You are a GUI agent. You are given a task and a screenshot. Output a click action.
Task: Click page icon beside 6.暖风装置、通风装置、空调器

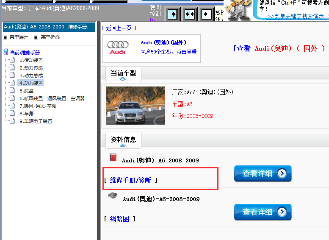12,98
